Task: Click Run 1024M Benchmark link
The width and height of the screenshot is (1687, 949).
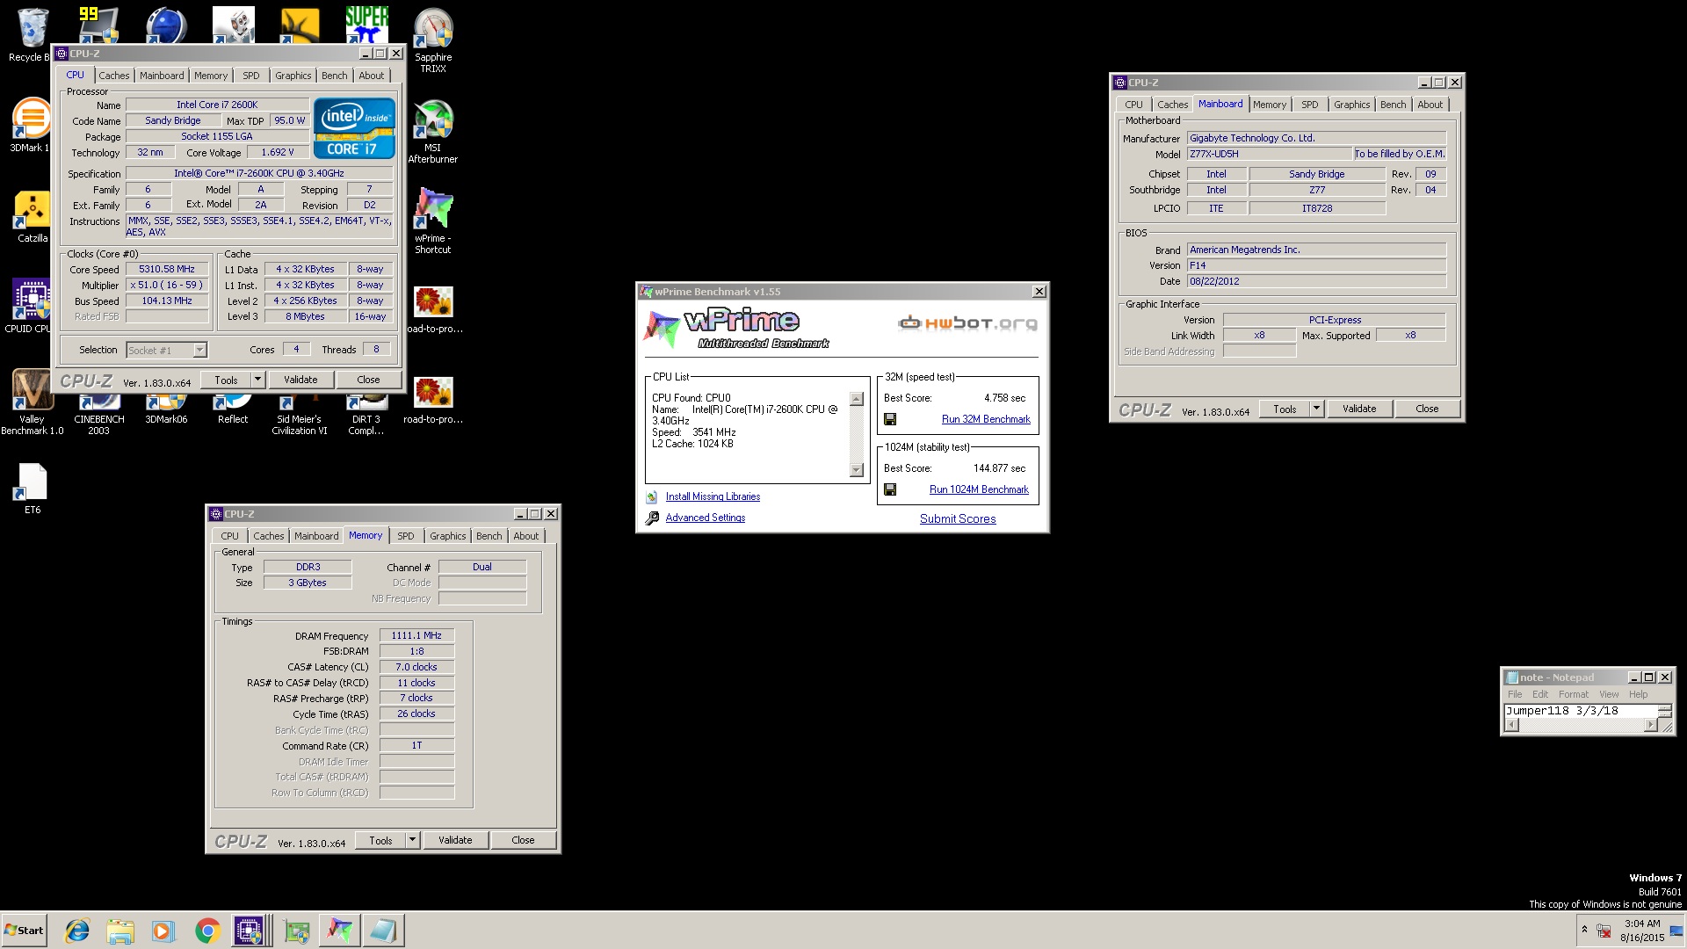Action: pyautogui.click(x=979, y=490)
